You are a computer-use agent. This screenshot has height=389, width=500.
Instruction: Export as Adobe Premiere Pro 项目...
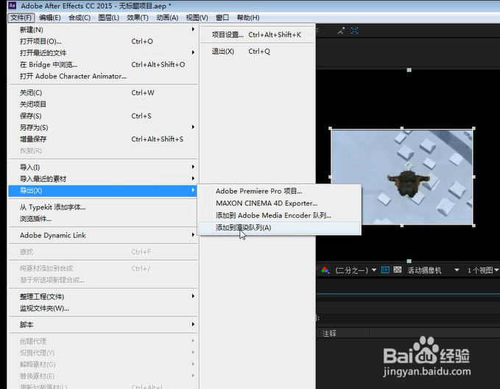coord(279,191)
